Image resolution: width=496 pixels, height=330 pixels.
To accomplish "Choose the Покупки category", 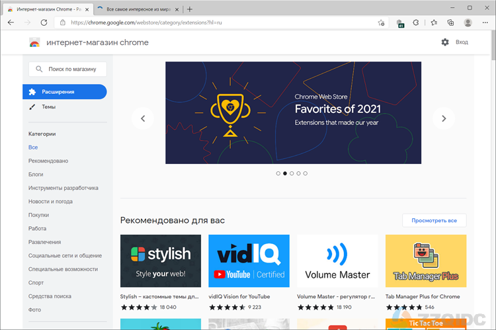I will coord(38,215).
